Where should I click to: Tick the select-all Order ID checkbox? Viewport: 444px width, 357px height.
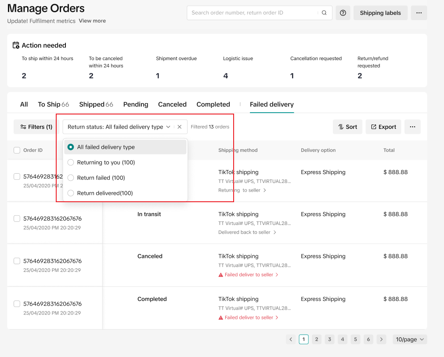[17, 150]
